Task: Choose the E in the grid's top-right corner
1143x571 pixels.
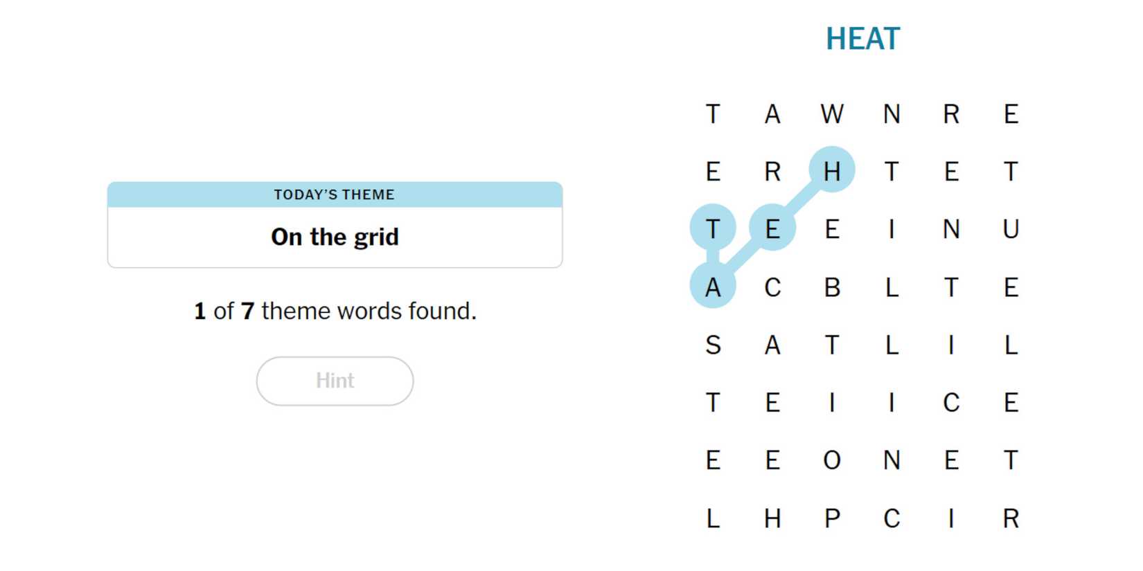Action: pos(1011,114)
